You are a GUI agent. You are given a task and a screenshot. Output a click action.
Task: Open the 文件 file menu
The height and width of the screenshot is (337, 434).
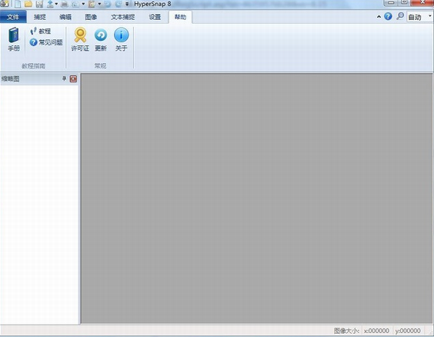pyautogui.click(x=13, y=17)
